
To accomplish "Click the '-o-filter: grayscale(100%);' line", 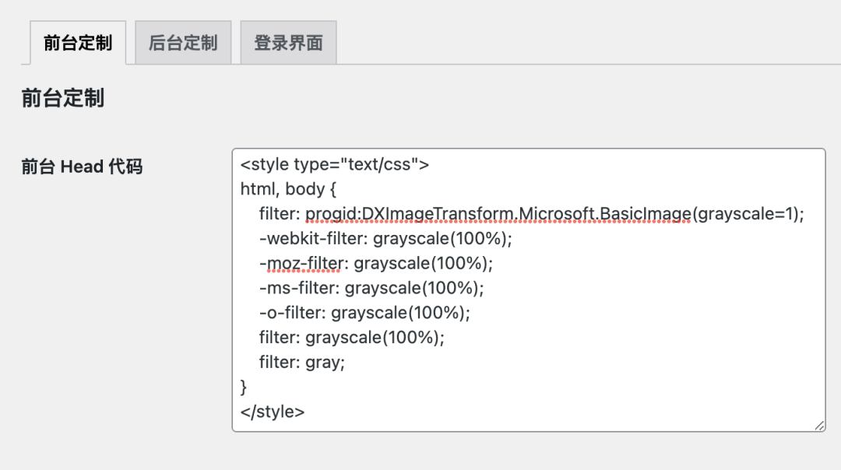I will coord(364,313).
